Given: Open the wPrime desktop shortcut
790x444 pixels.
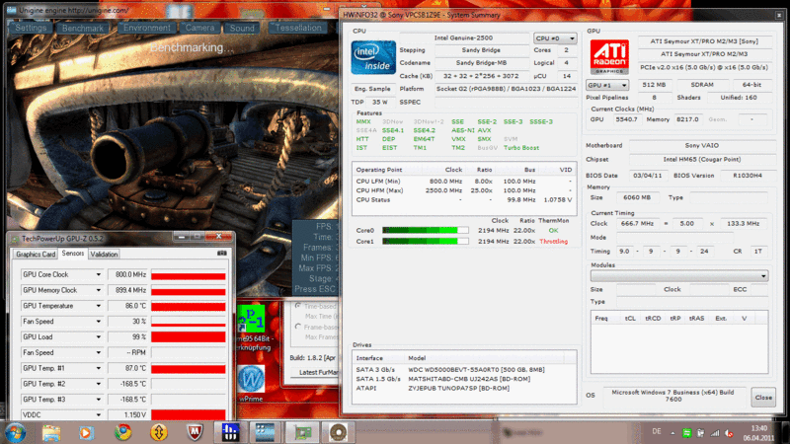Looking at the screenshot, I should (x=251, y=383).
